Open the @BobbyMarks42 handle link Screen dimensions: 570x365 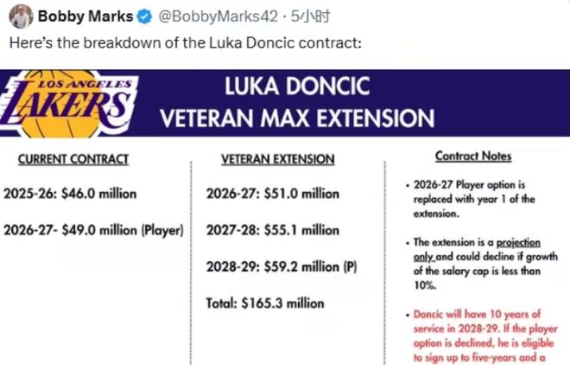218,16
